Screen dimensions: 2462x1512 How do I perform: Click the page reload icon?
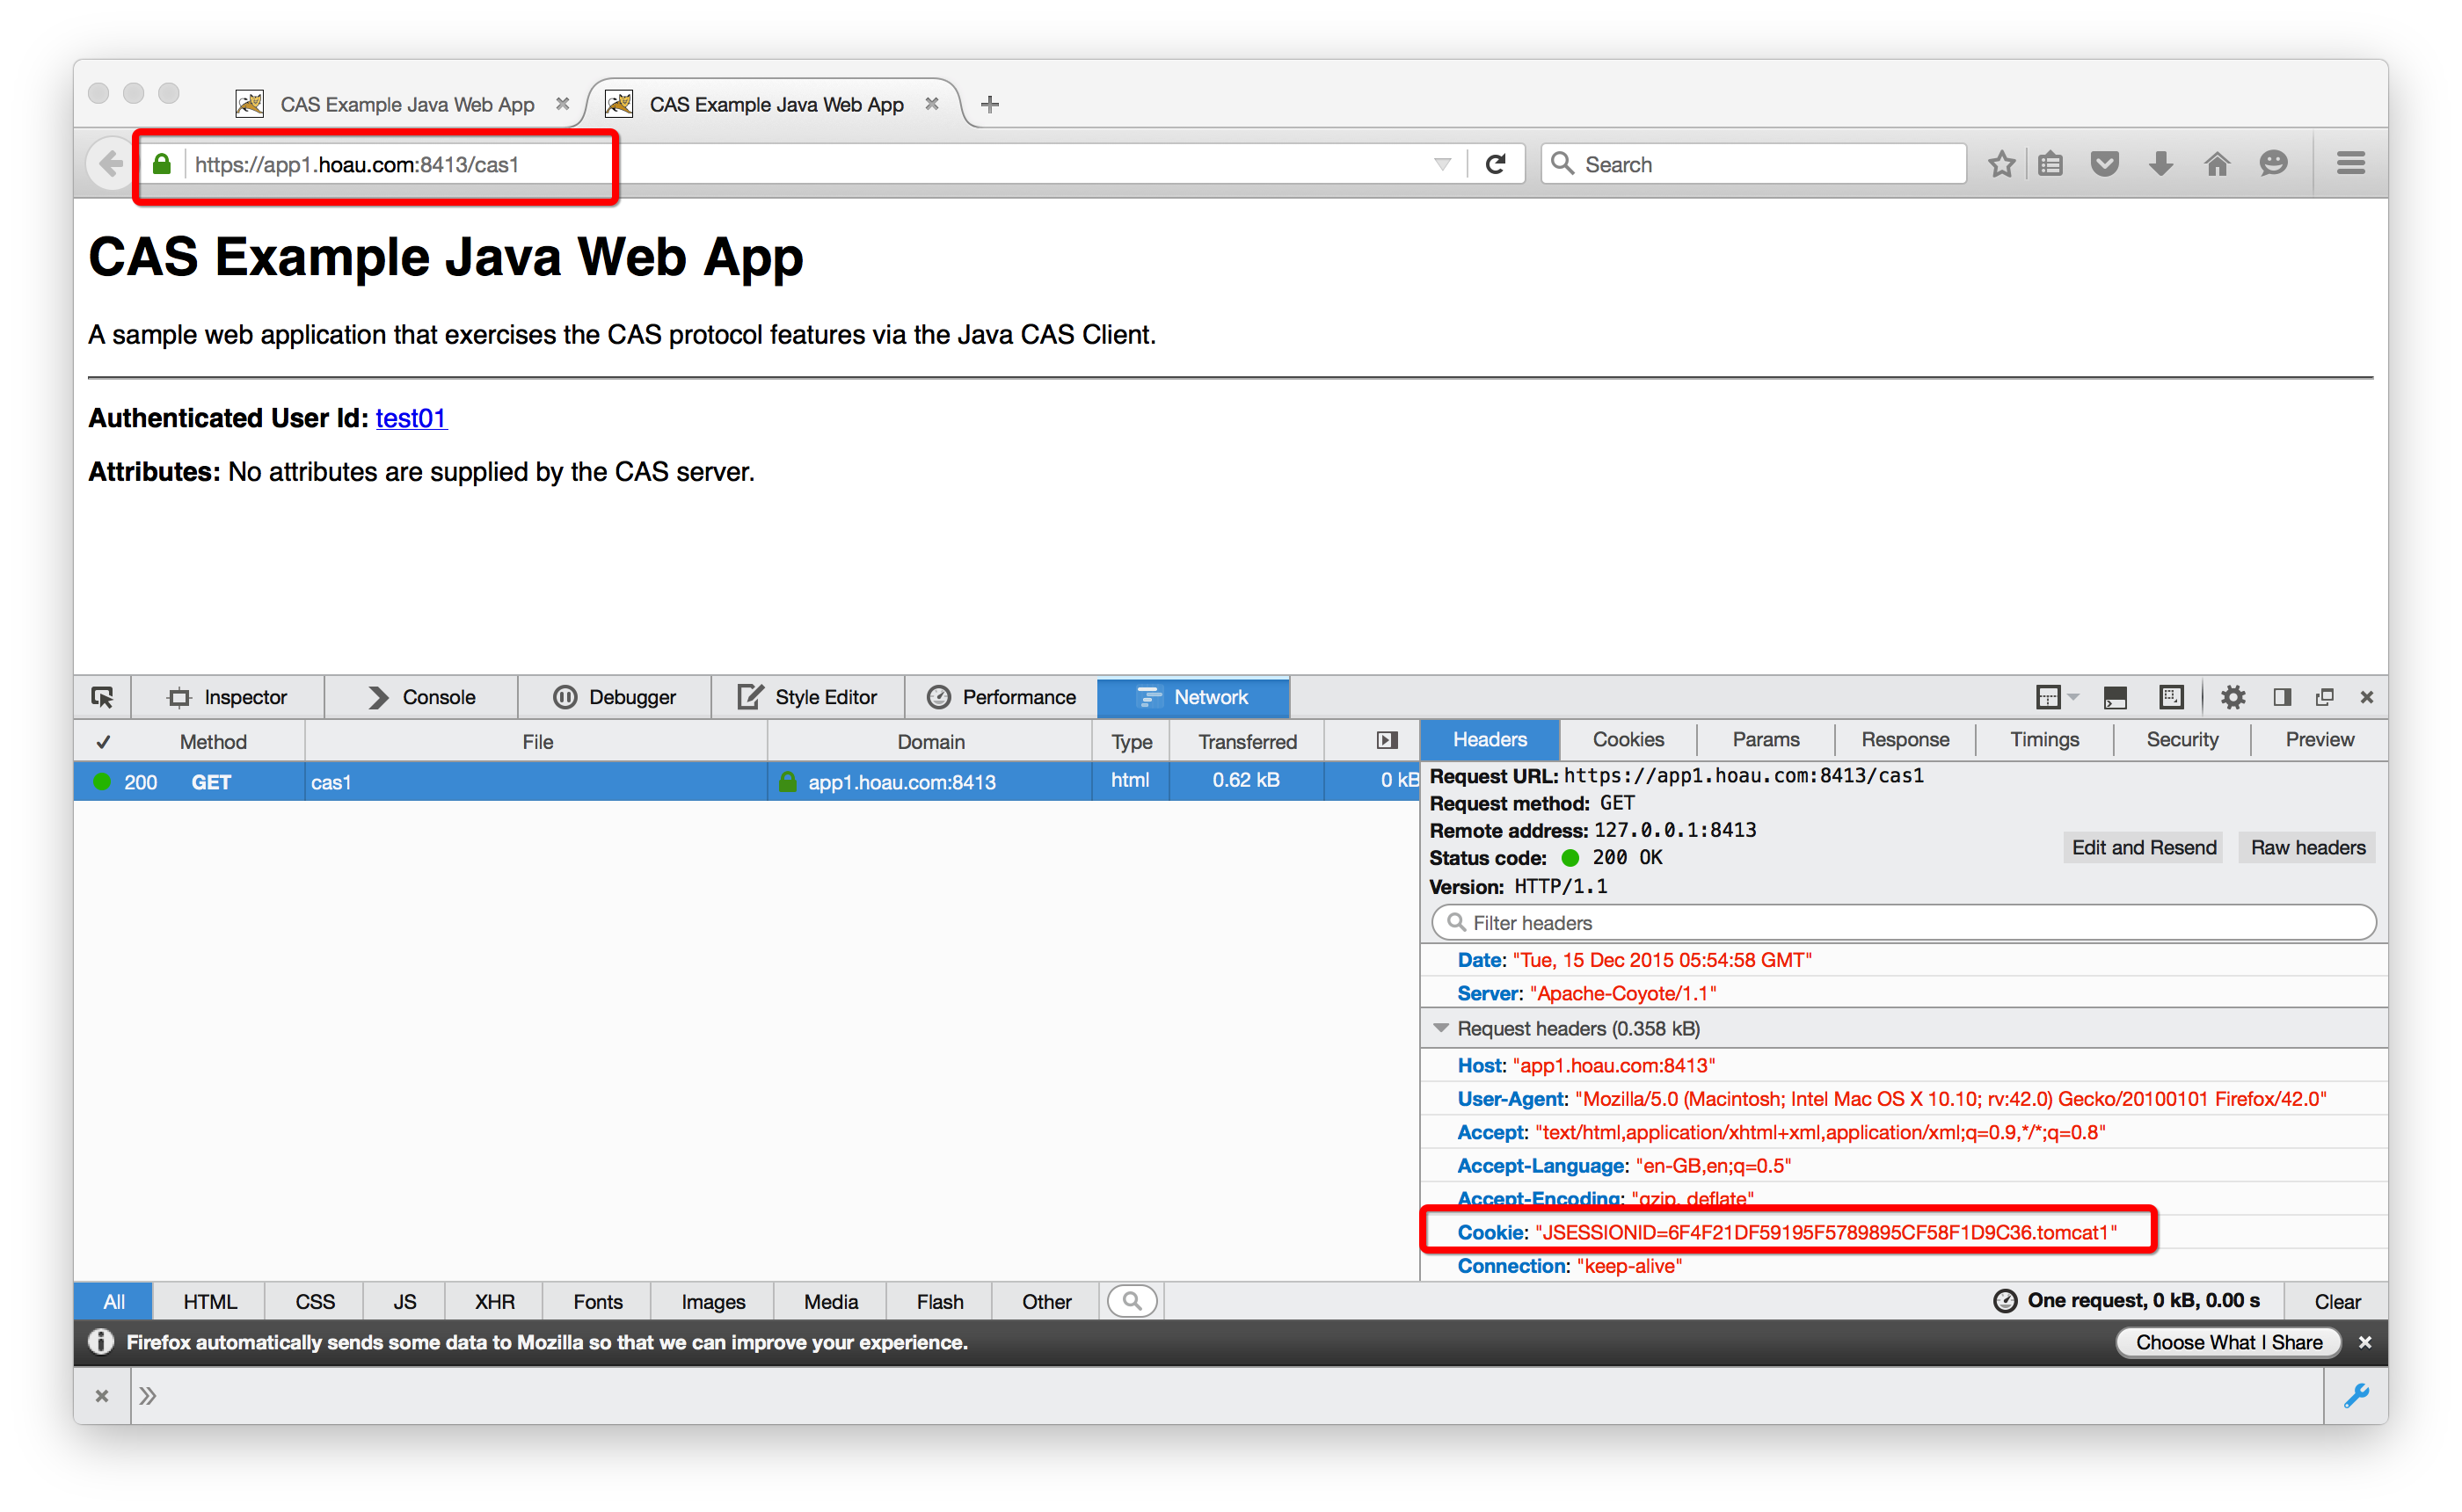(x=1495, y=164)
